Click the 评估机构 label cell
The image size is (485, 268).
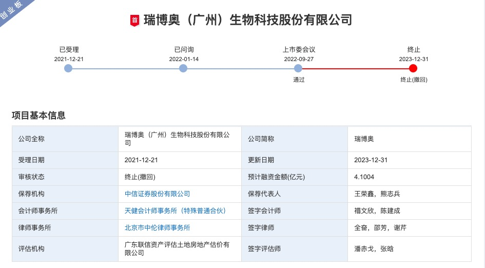[65, 249]
